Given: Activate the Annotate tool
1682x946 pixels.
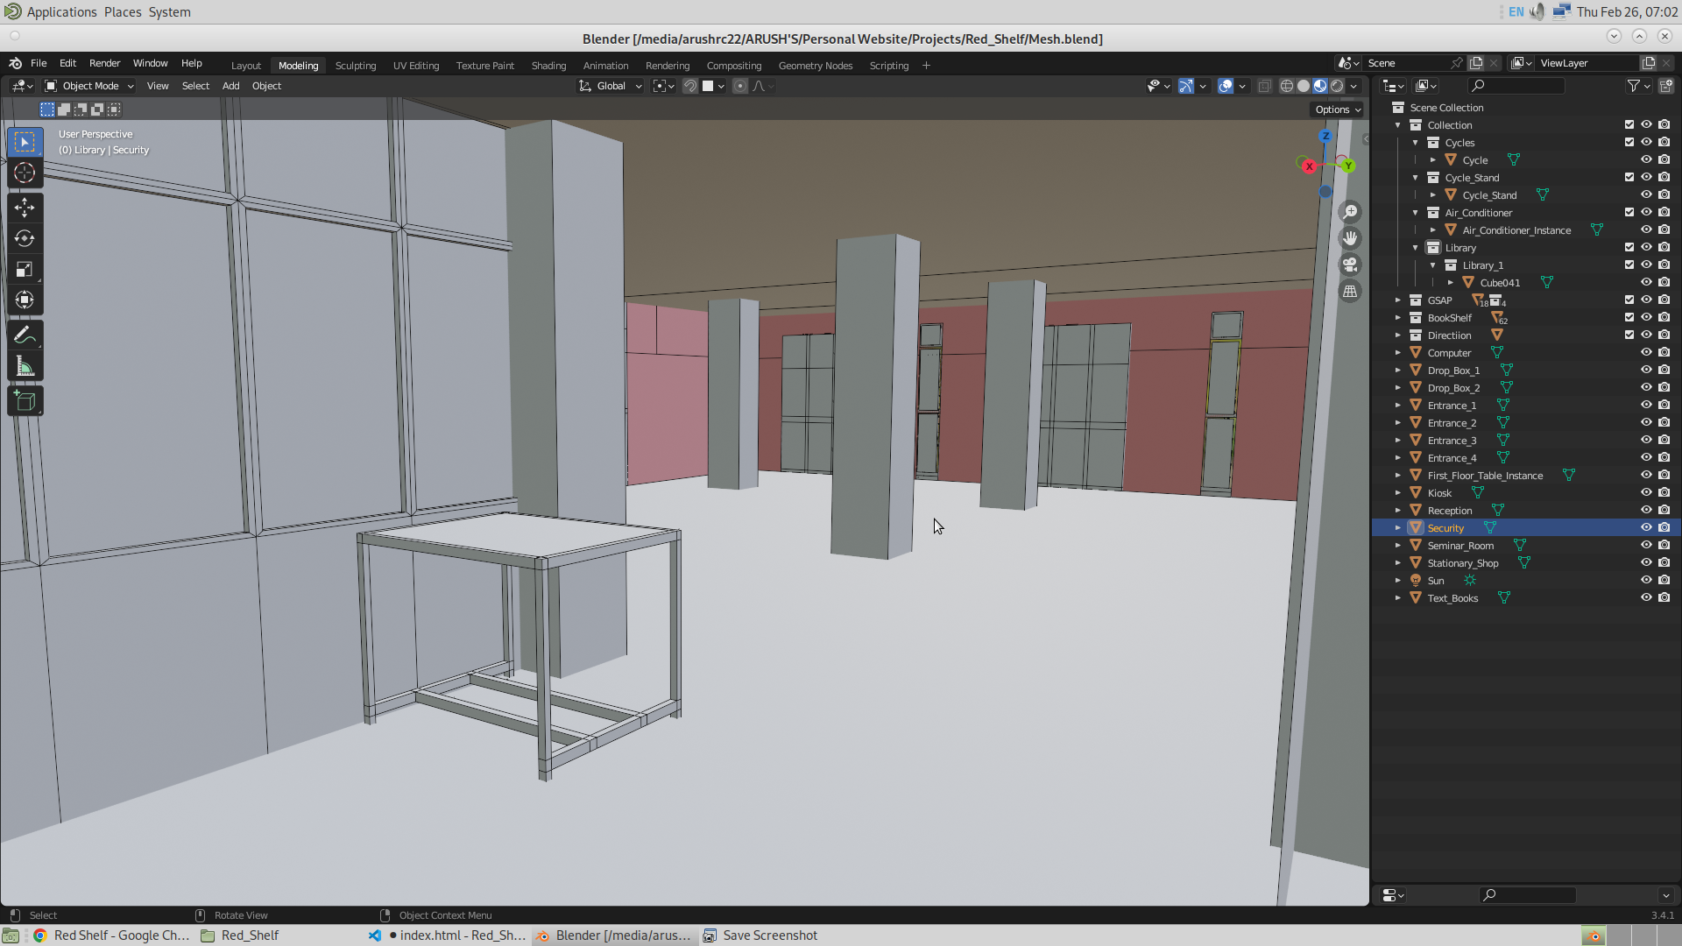Looking at the screenshot, I should pyautogui.click(x=24, y=335).
